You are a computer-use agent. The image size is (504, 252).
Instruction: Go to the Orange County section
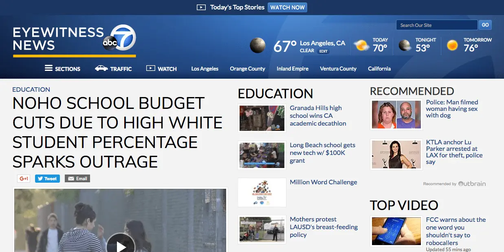247,69
